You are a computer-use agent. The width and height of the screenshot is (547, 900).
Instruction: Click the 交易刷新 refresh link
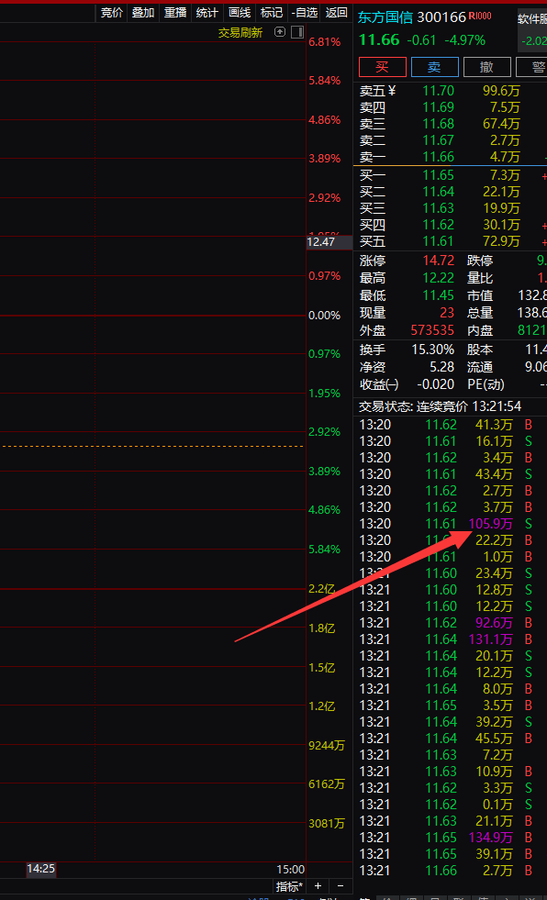coord(240,33)
